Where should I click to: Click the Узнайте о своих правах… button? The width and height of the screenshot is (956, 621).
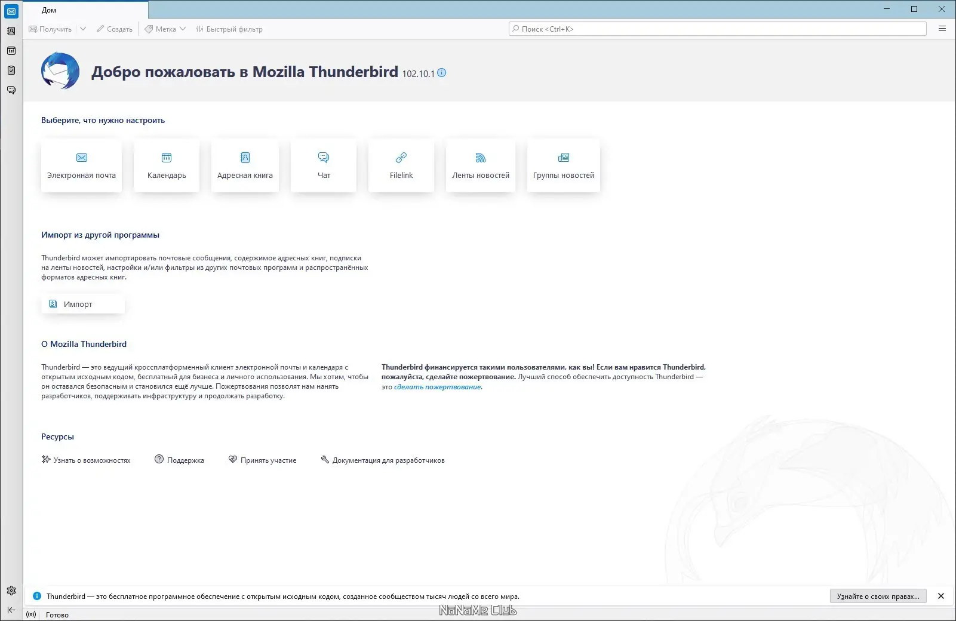(878, 596)
